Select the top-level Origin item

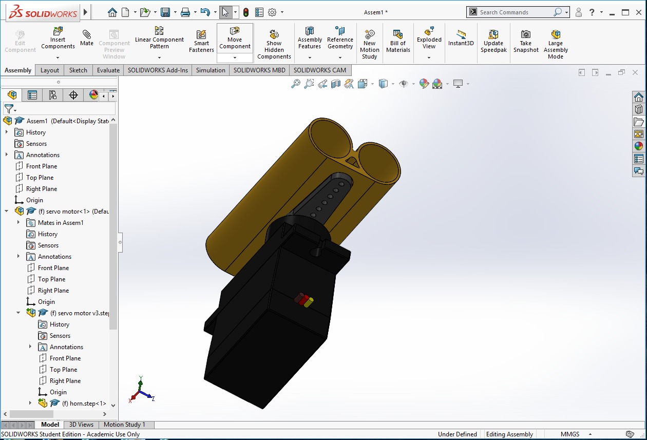point(35,200)
